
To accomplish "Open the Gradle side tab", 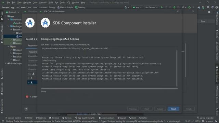I will (x=217, y=33).
